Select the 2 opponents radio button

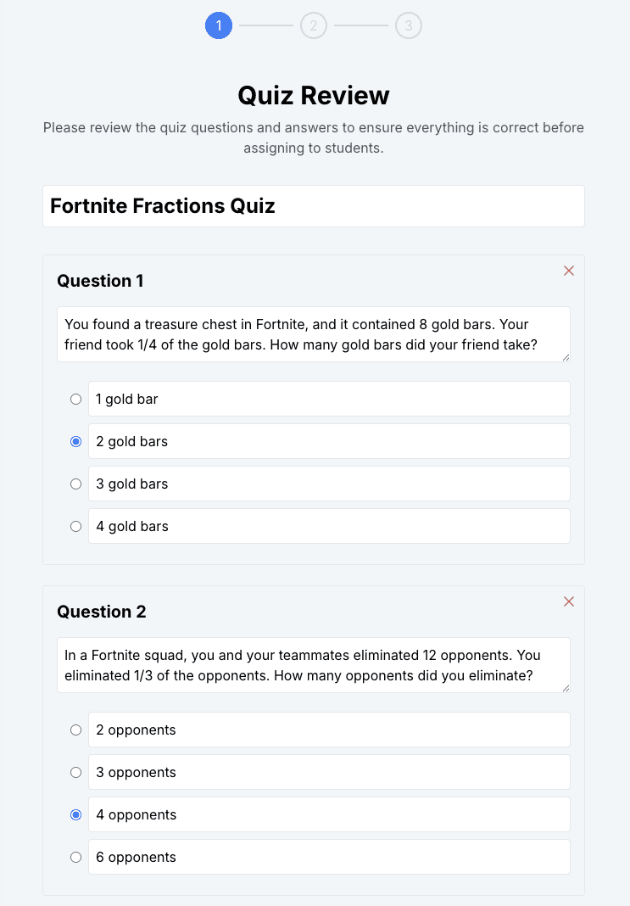tap(75, 730)
